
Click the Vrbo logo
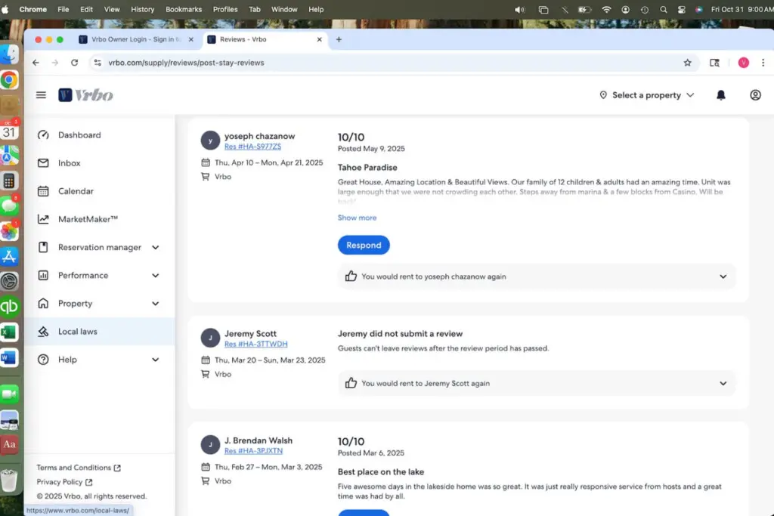click(86, 95)
